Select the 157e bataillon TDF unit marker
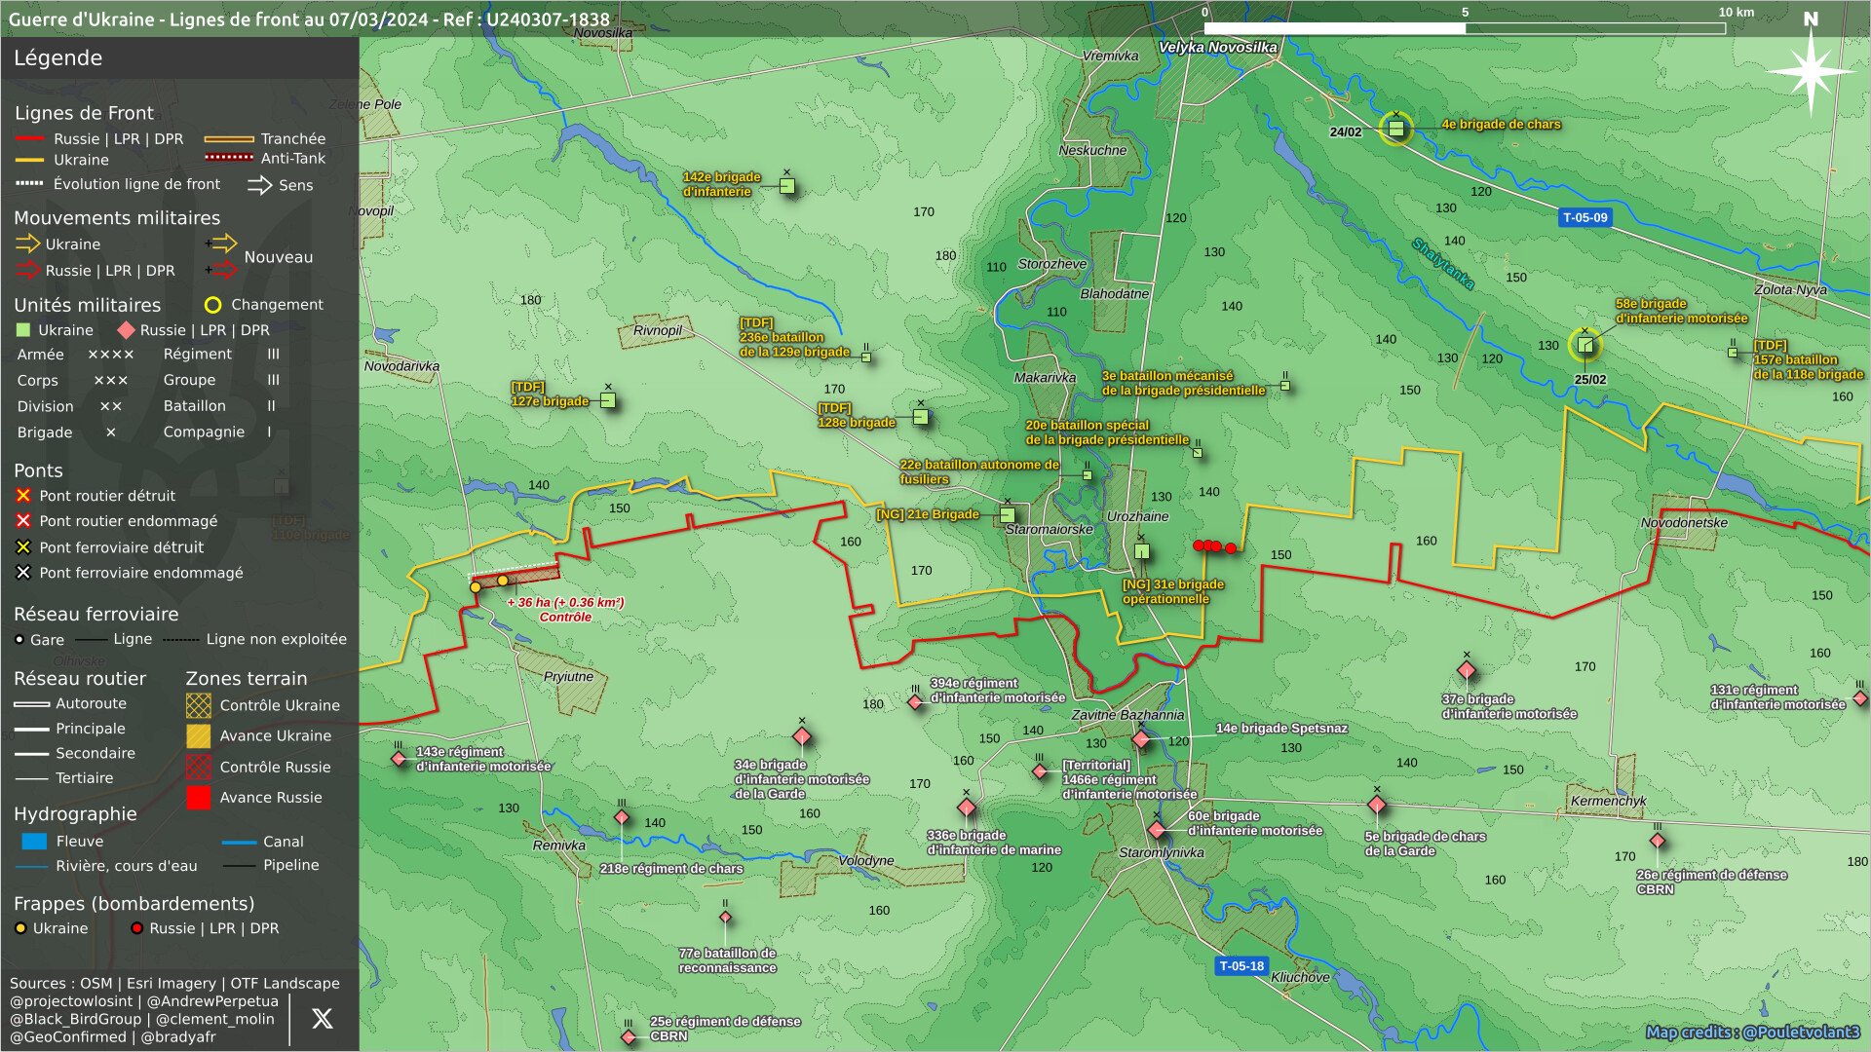Screen dimensions: 1871x1052 [1733, 352]
